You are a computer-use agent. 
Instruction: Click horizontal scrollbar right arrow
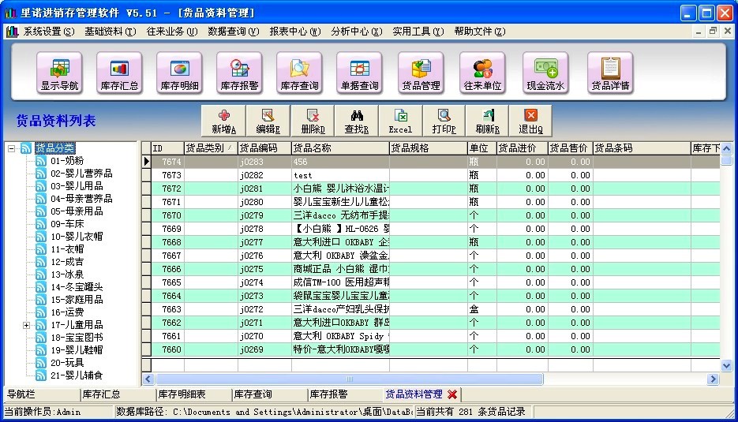pos(713,379)
